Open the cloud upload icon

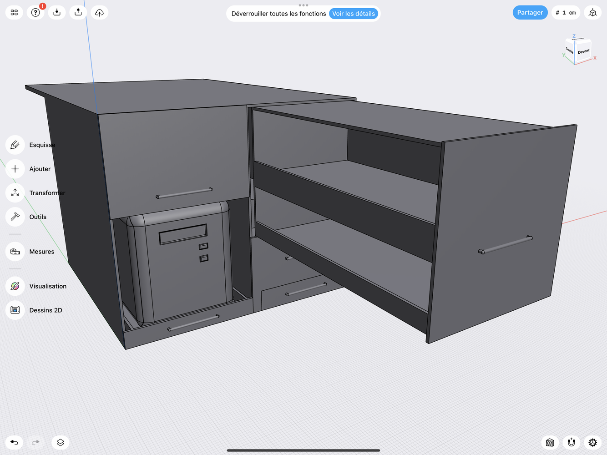pos(99,12)
